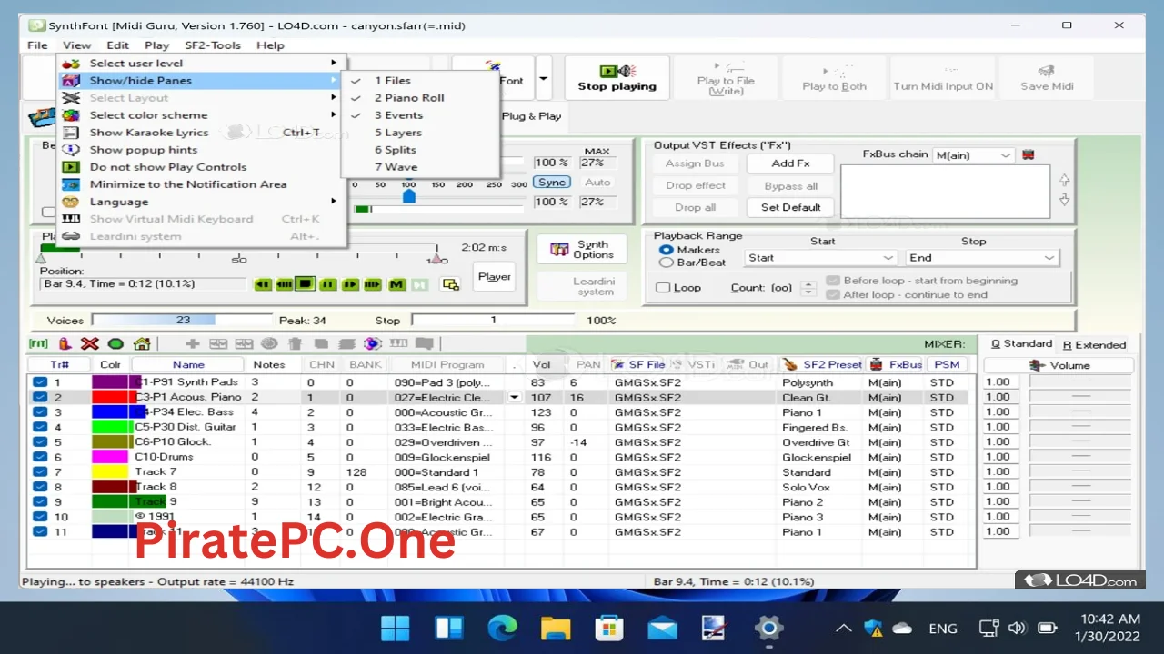Click the green pause playback icon

click(328, 284)
